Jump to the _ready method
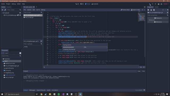170x96 pixels. pyautogui.click(x=25, y=47)
